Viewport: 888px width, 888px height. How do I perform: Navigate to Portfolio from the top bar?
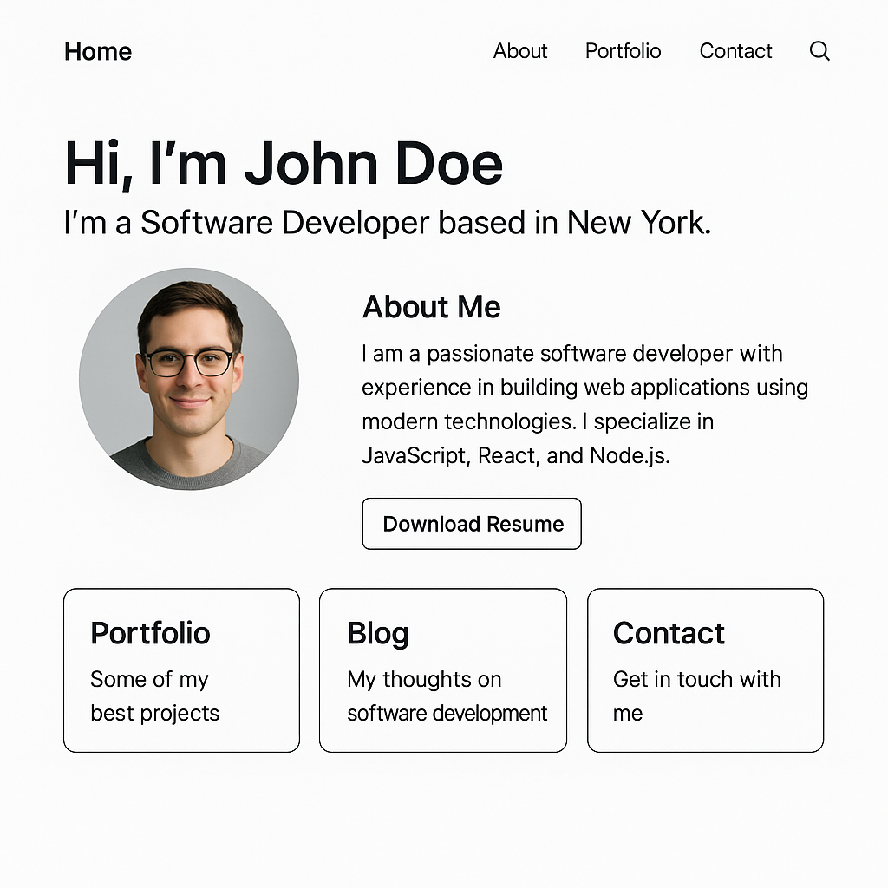coord(623,51)
